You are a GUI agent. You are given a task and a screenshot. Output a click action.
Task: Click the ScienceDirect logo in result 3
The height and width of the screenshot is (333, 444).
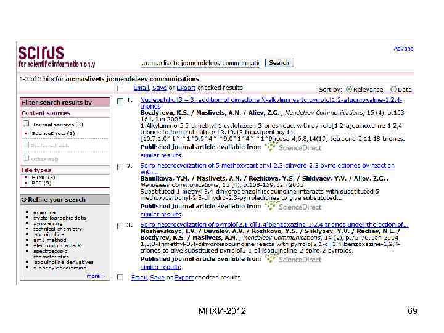click(x=294, y=259)
